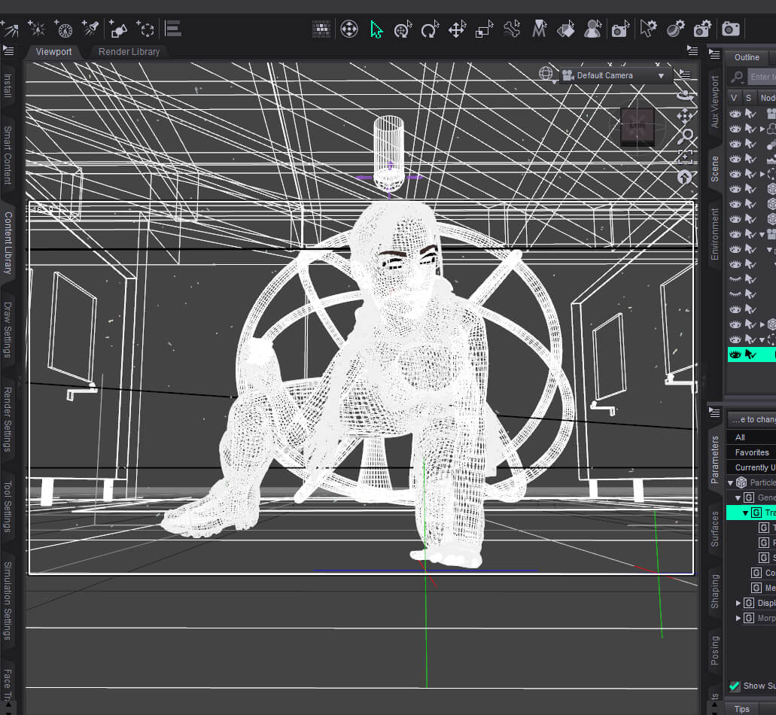Click the viewport draw style globe icon
Image resolution: width=776 pixels, height=715 pixels.
pos(546,75)
